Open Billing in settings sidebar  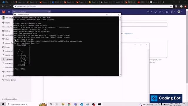pos(8,31)
